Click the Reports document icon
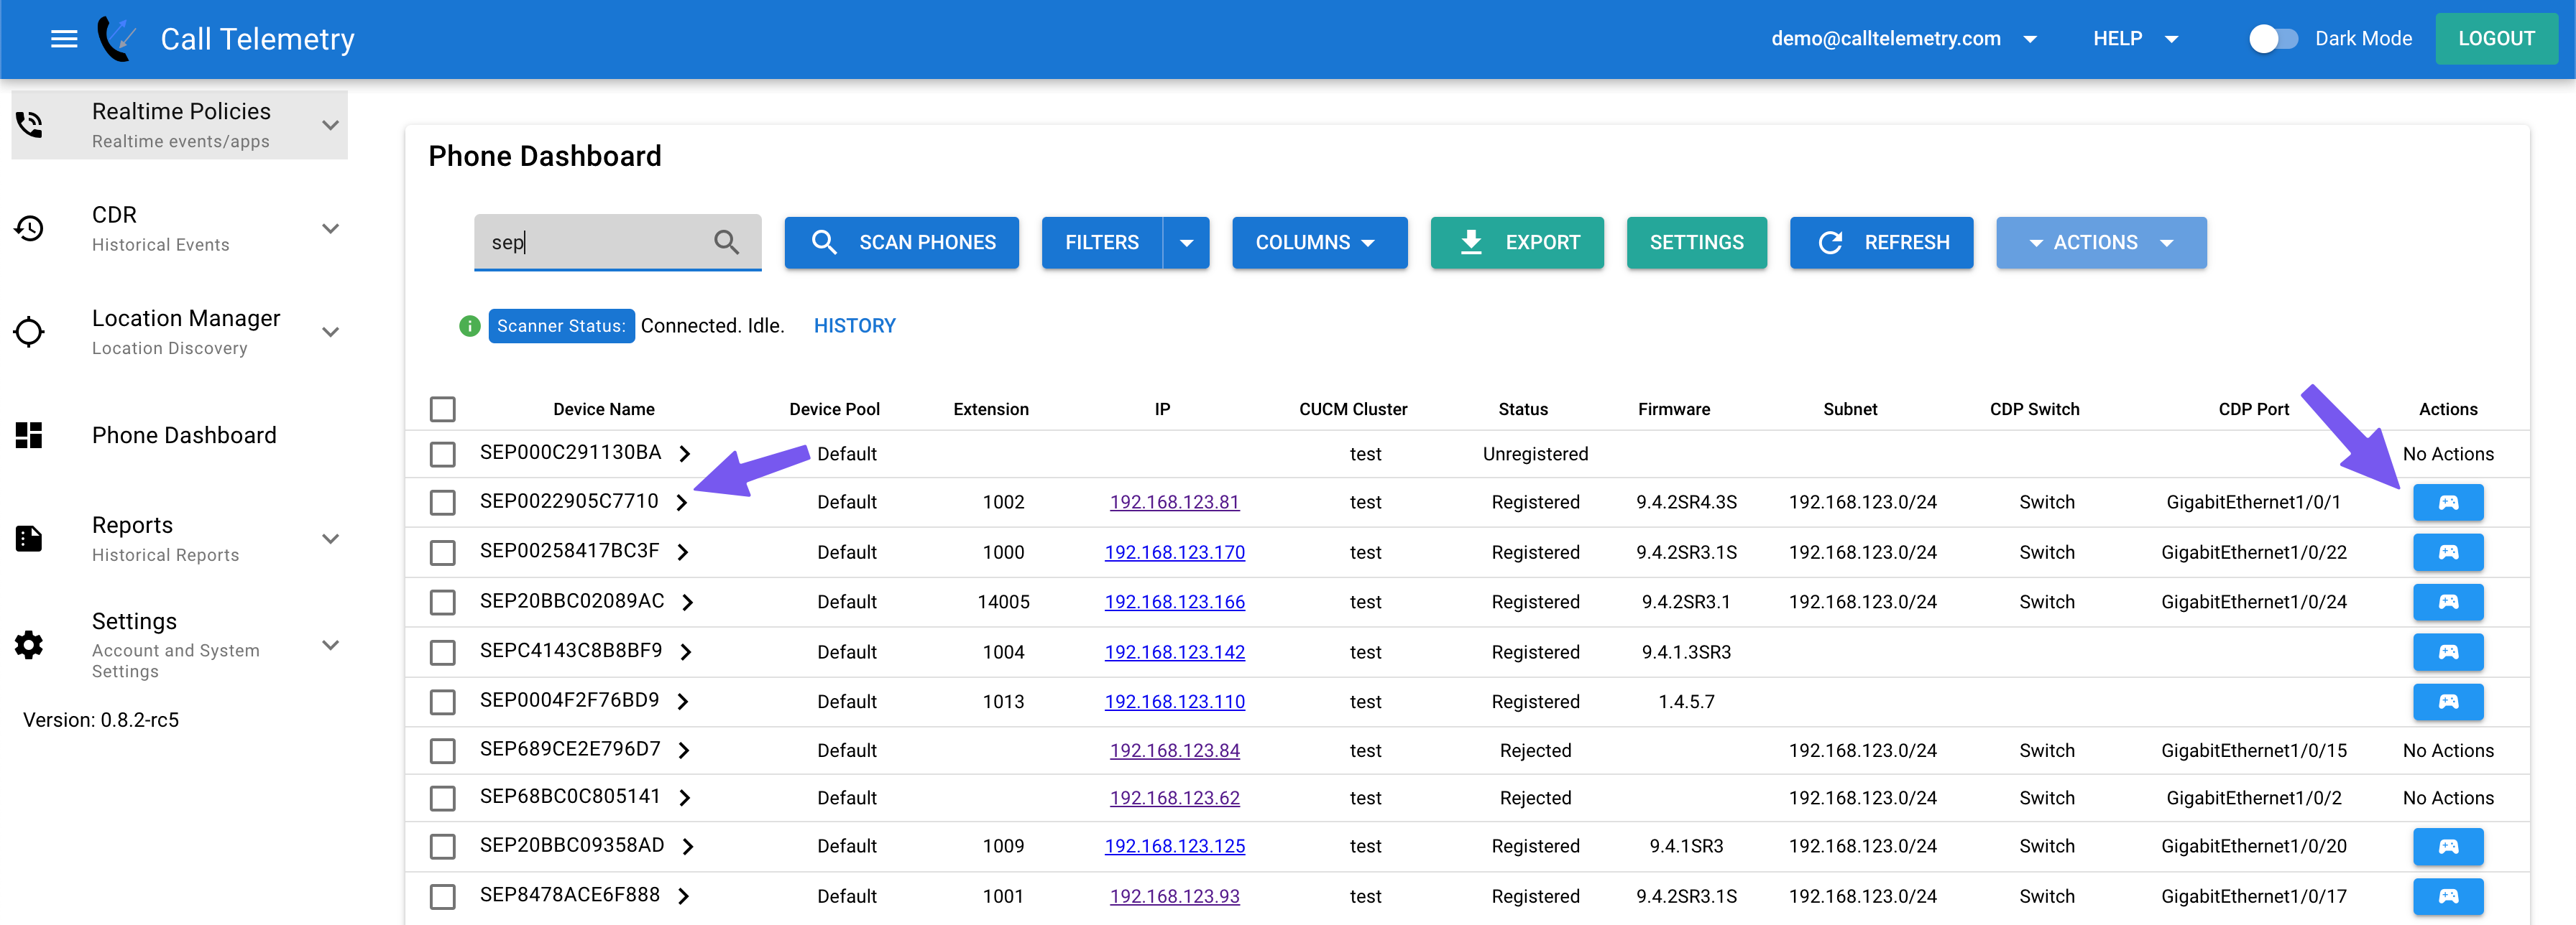This screenshot has width=2576, height=925. [29, 539]
